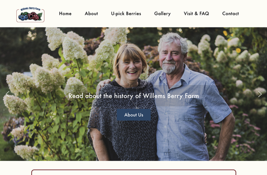267x175 pixels.
Task: Click the raspberries in the logo
Action: point(34,16)
